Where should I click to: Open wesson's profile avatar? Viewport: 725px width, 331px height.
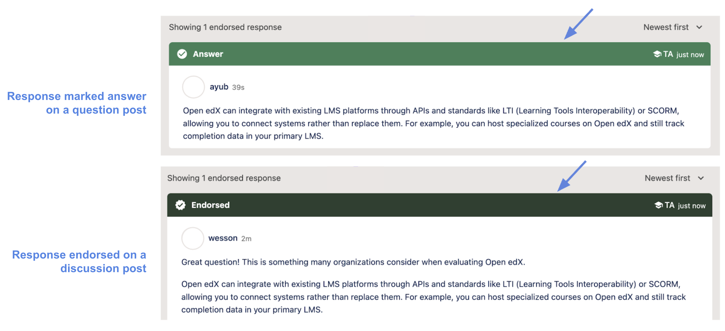[192, 238]
